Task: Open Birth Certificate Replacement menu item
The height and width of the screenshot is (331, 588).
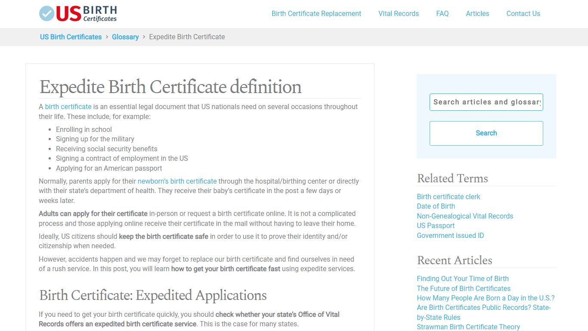Action: click(x=316, y=13)
